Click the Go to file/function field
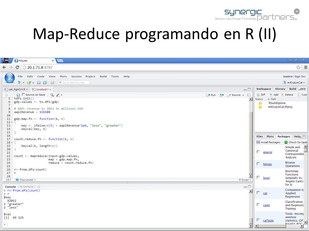The image size is (309, 231). pos(74,82)
